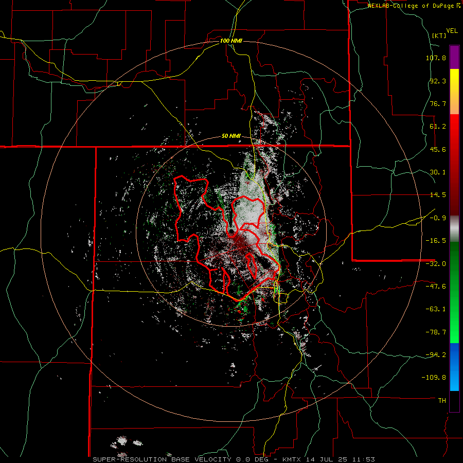Click the green segment of the velocity color bar
463x463 pixels.
pyautogui.click(x=454, y=292)
